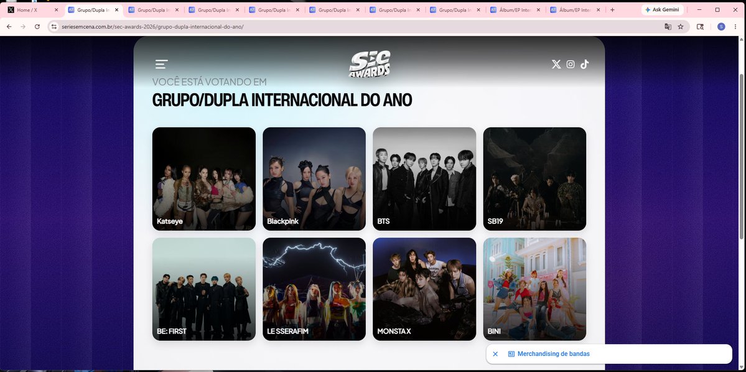
Task: Open the Chrome side panel search icon
Action: [x=701, y=27]
